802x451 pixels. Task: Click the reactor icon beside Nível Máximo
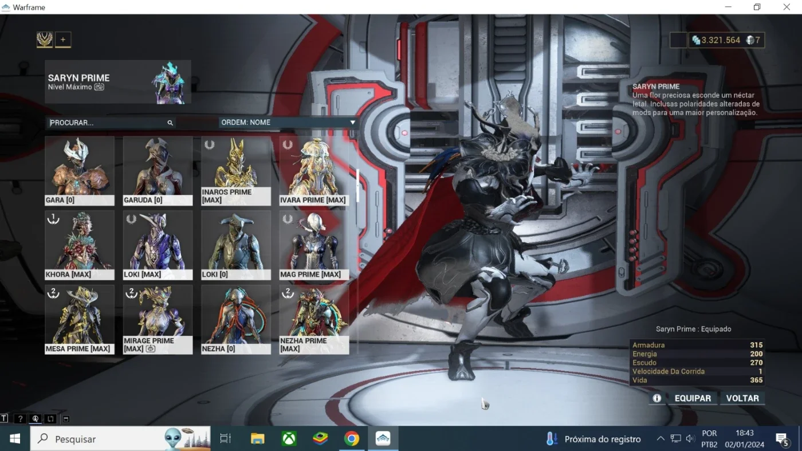pos(99,87)
